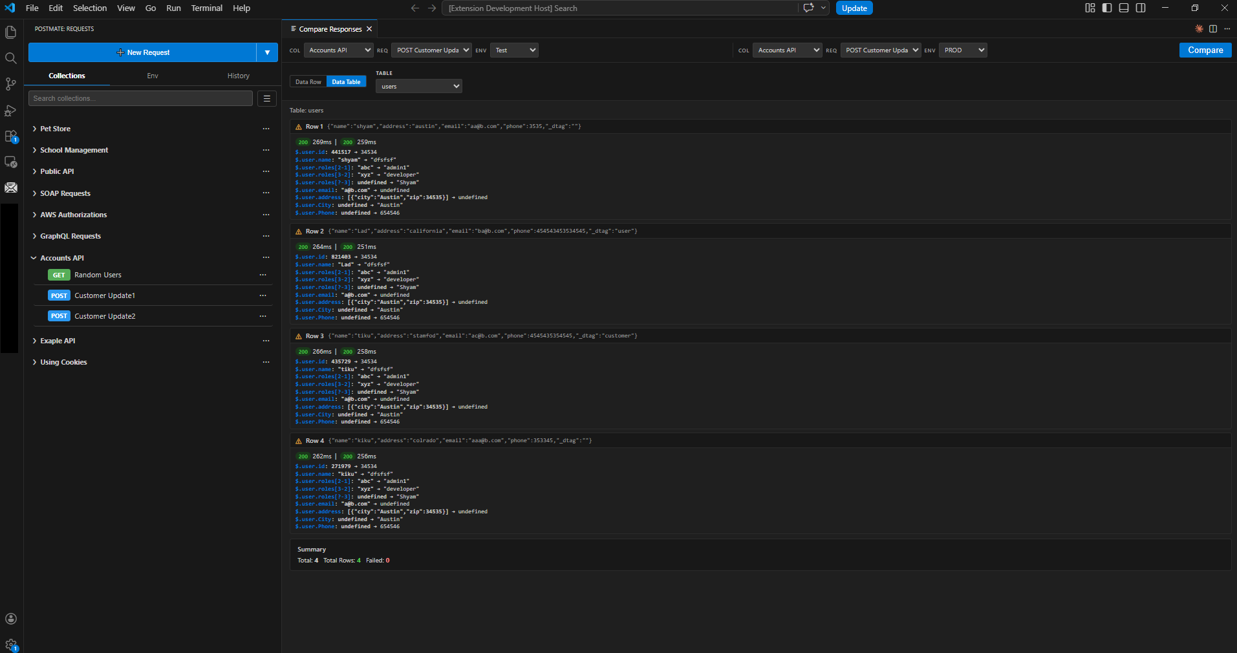The image size is (1237, 653).
Task: Open the left request dropdown POST Customer Upda
Action: coord(431,50)
